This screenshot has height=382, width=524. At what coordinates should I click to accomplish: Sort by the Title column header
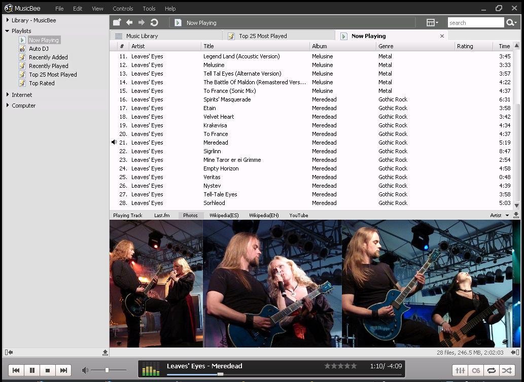coord(255,46)
